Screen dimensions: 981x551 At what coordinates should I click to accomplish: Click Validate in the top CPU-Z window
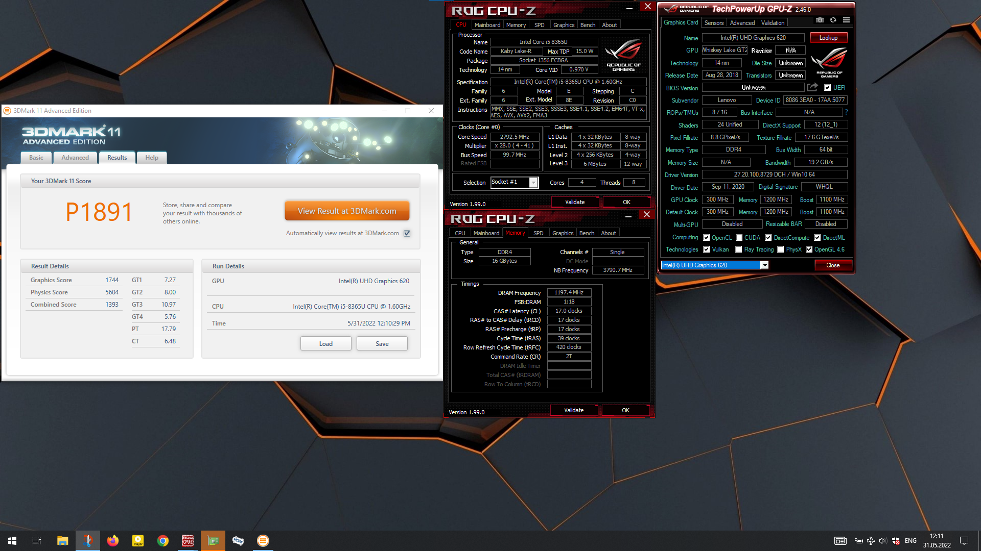coord(575,202)
